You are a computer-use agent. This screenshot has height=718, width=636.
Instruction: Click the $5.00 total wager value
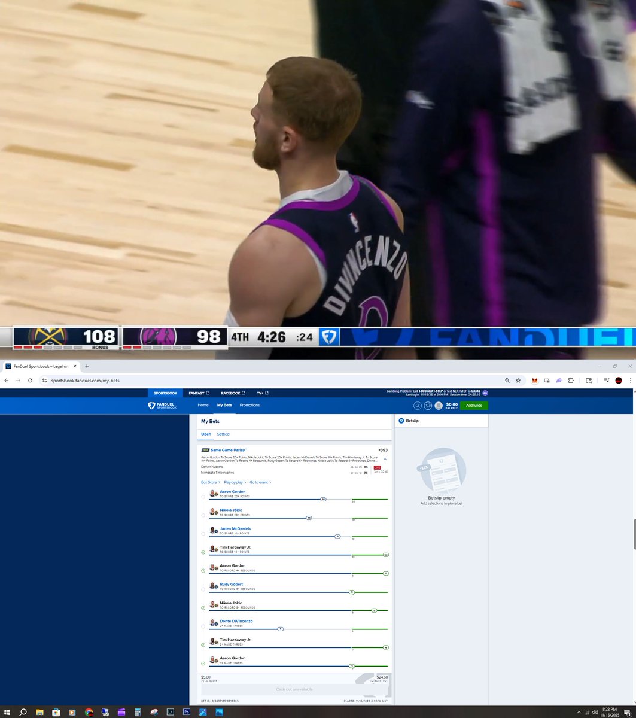tap(206, 677)
